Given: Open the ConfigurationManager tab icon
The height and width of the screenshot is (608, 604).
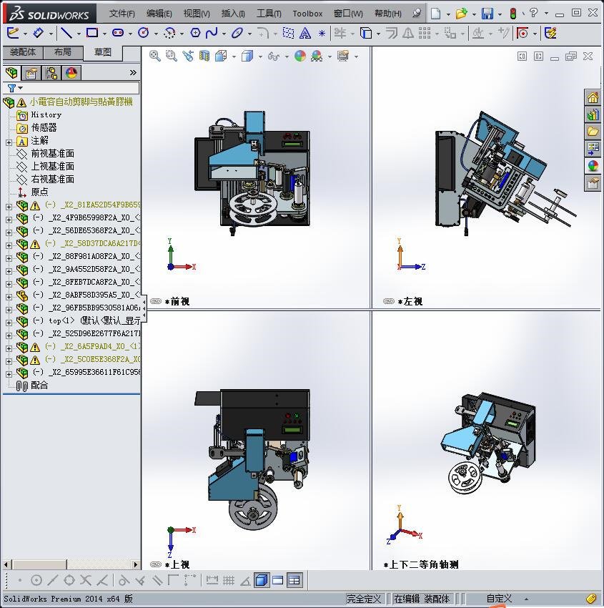Looking at the screenshot, I should (x=51, y=73).
